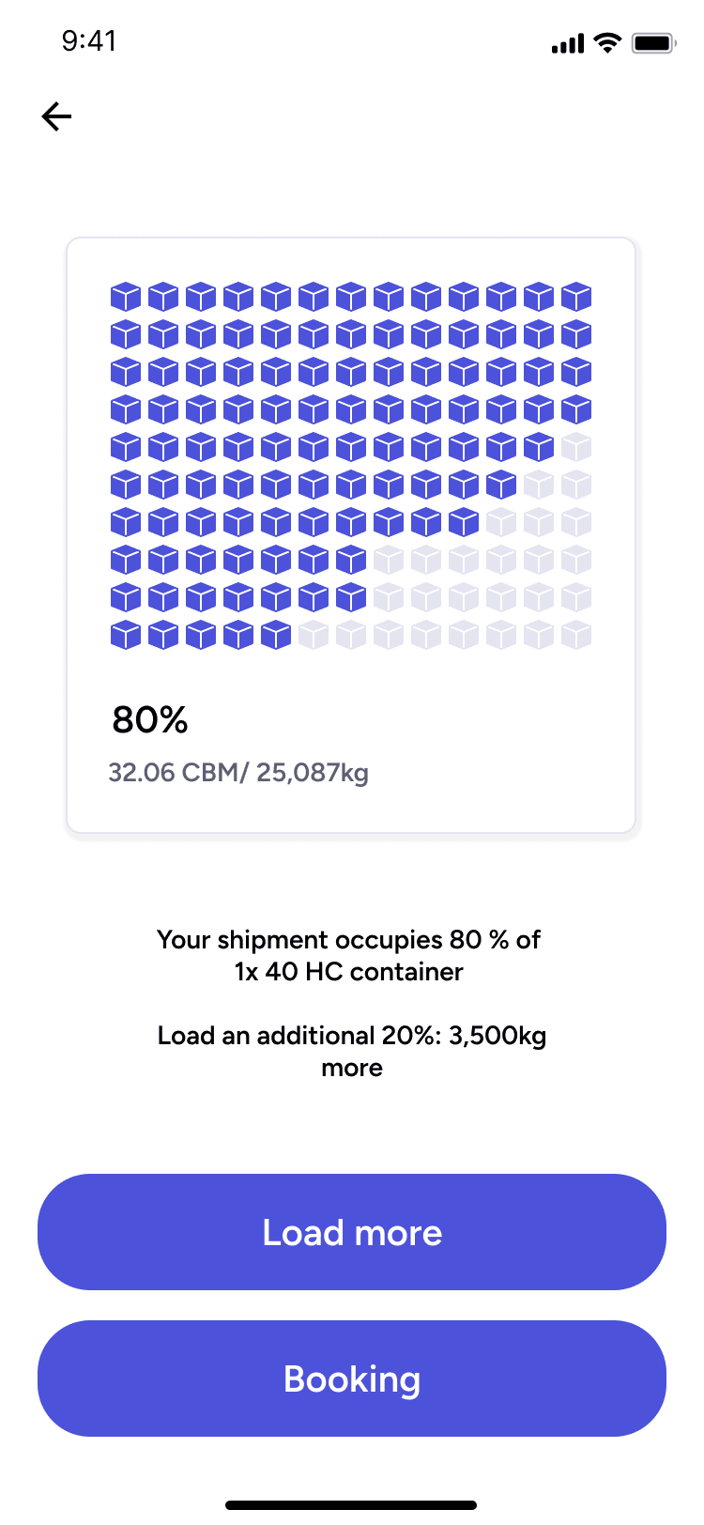
Task: Click the Booking button
Action: pos(352,1379)
